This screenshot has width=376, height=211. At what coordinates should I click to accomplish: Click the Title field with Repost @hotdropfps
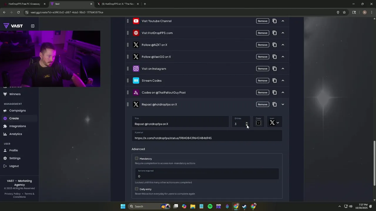[180, 122]
